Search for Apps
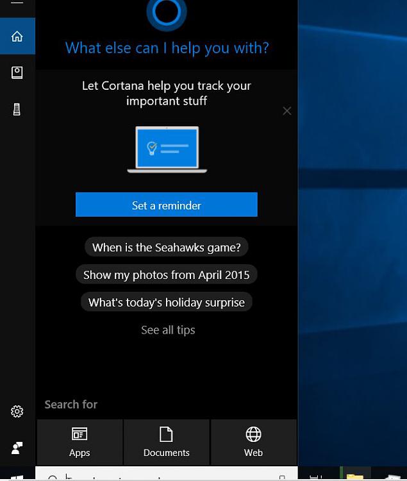This screenshot has width=407, height=481. (x=79, y=443)
